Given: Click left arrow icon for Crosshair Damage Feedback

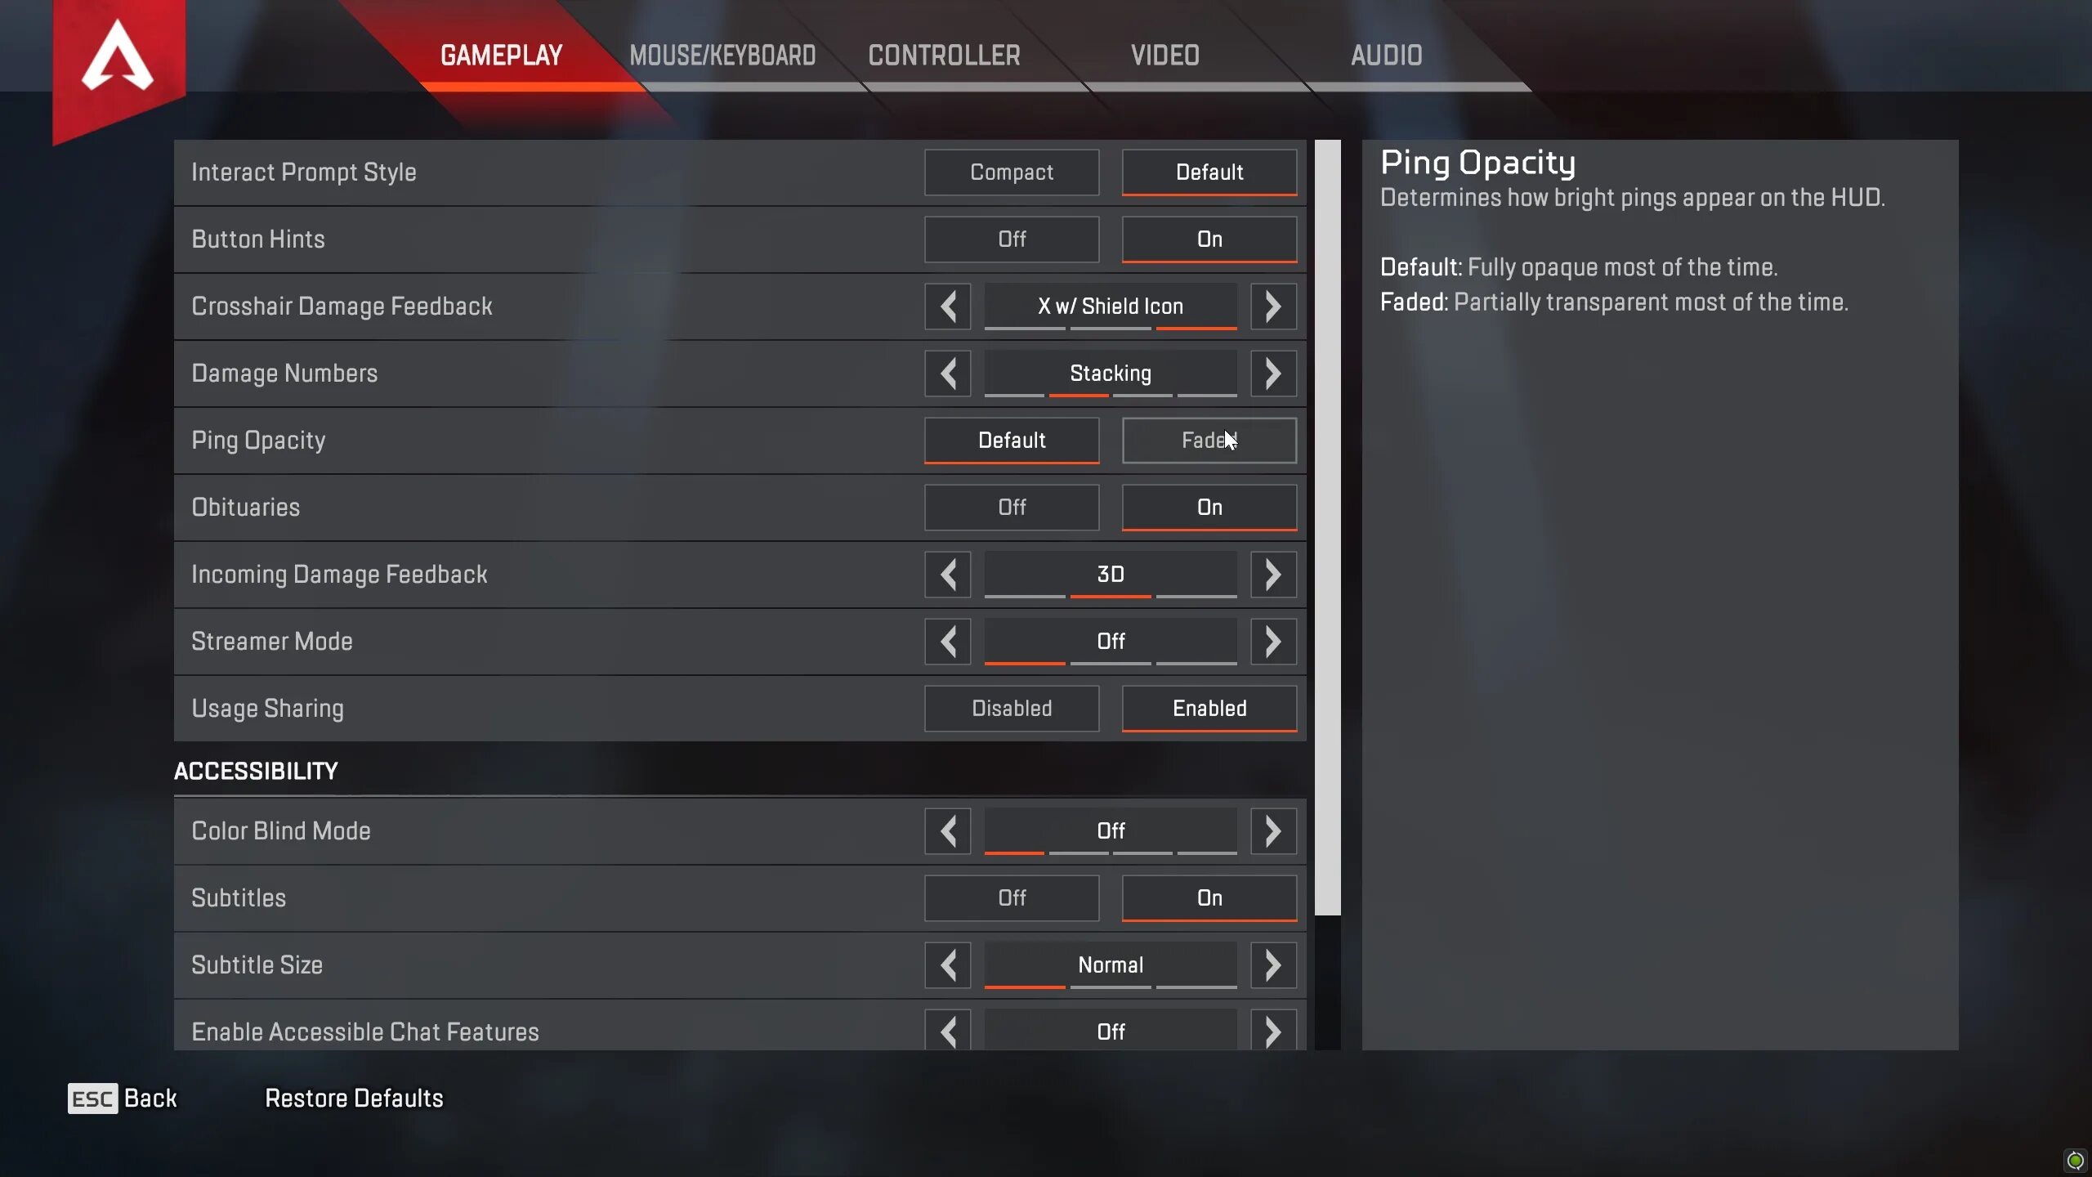Looking at the screenshot, I should (948, 305).
